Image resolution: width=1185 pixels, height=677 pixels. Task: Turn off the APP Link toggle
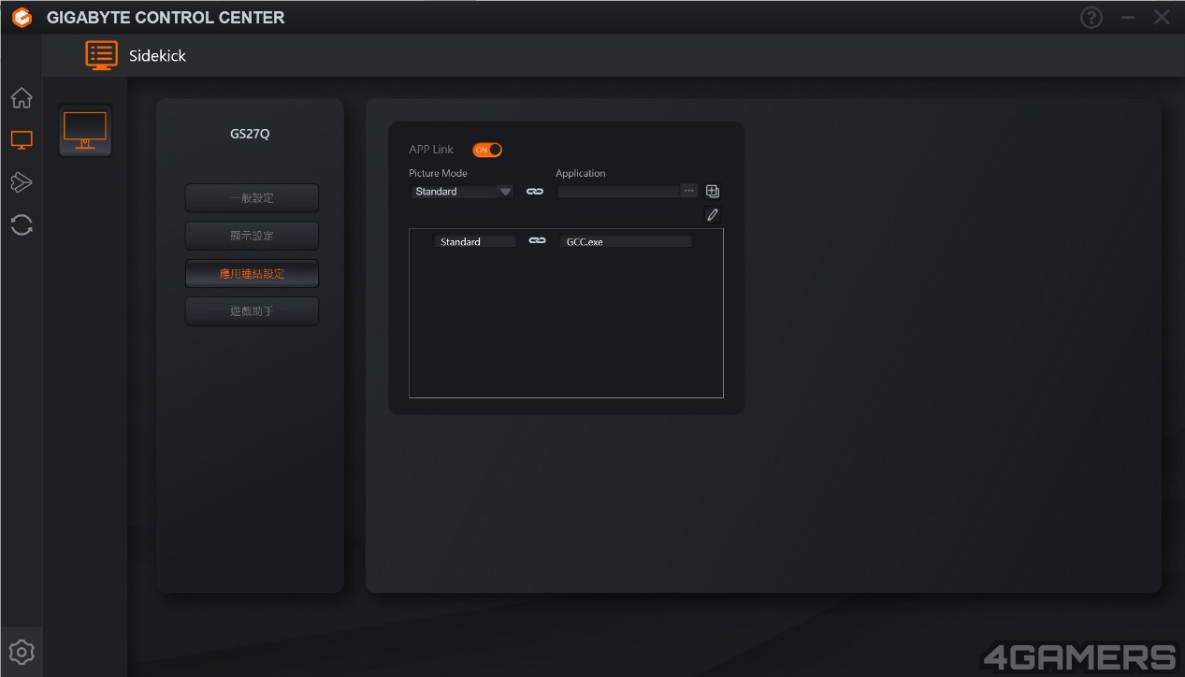487,150
